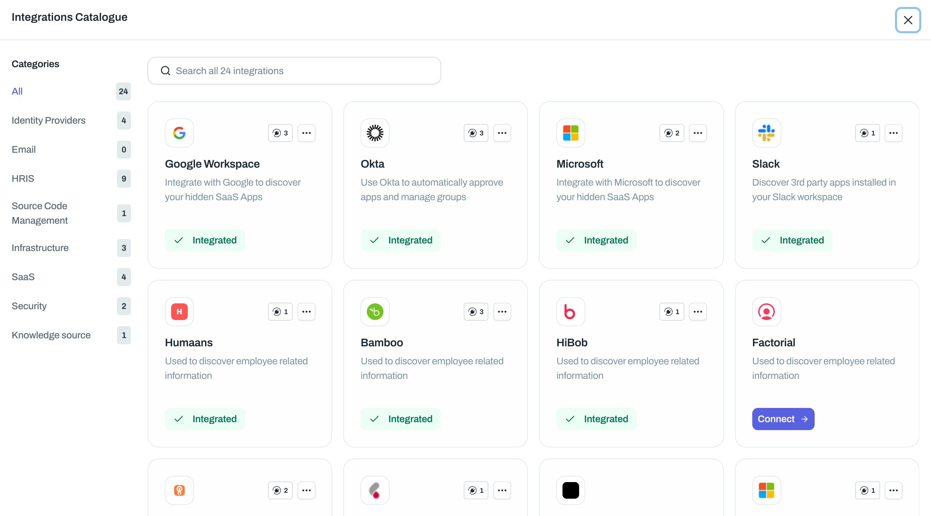Filter by the HRIS category
931x516 pixels.
tap(23, 178)
